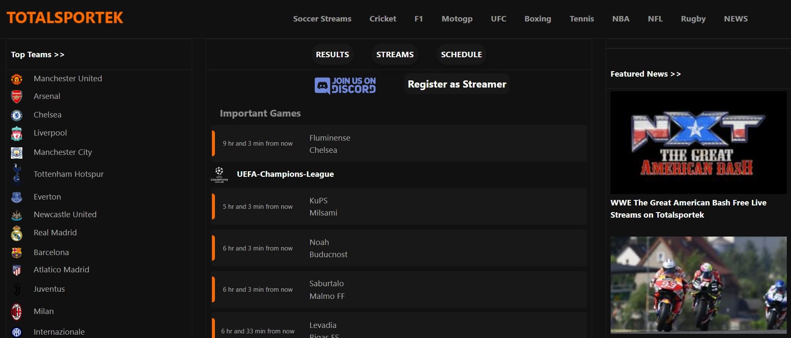Click the Milan crest icon
The image size is (791, 338).
[16, 311]
